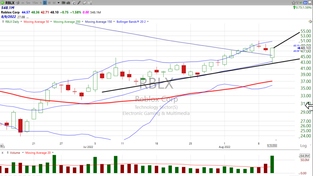Click the RBLX Daily plot label
The width and height of the screenshot is (313, 176).
12,22
